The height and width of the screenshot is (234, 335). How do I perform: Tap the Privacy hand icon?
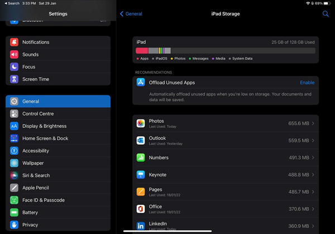(x=14, y=225)
